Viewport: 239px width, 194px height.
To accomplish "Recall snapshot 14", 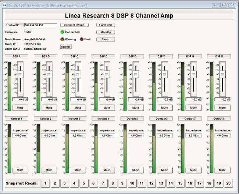I will [x=171, y=183].
